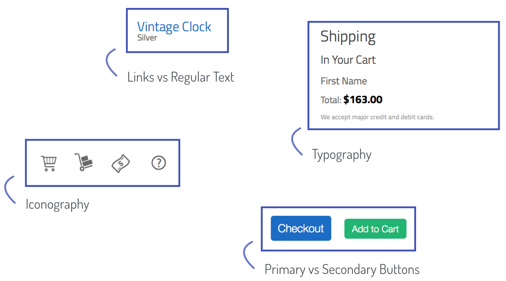Select the In Your Cart subheading
Viewport: 506px width, 281px height.
click(x=348, y=60)
